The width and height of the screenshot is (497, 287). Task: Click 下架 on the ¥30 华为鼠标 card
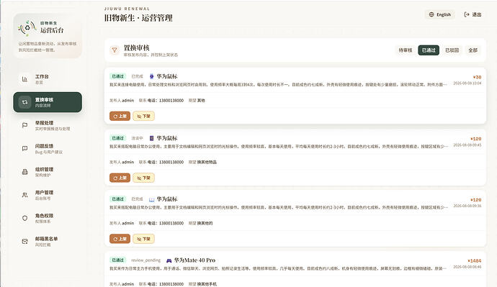coord(143,116)
